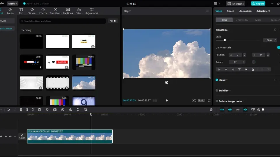Align clip to horizontal center
Viewport: 280px width, 157px height.
pyautogui.click(x=226, y=69)
